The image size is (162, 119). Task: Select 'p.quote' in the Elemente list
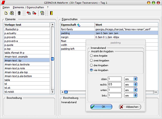(27, 45)
